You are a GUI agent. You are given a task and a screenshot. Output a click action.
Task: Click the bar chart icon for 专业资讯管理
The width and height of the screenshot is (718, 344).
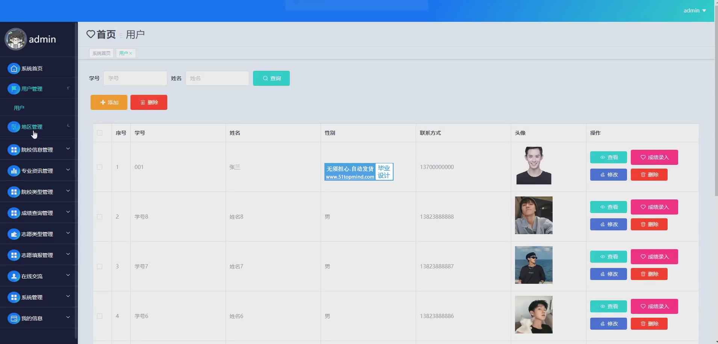click(14, 171)
